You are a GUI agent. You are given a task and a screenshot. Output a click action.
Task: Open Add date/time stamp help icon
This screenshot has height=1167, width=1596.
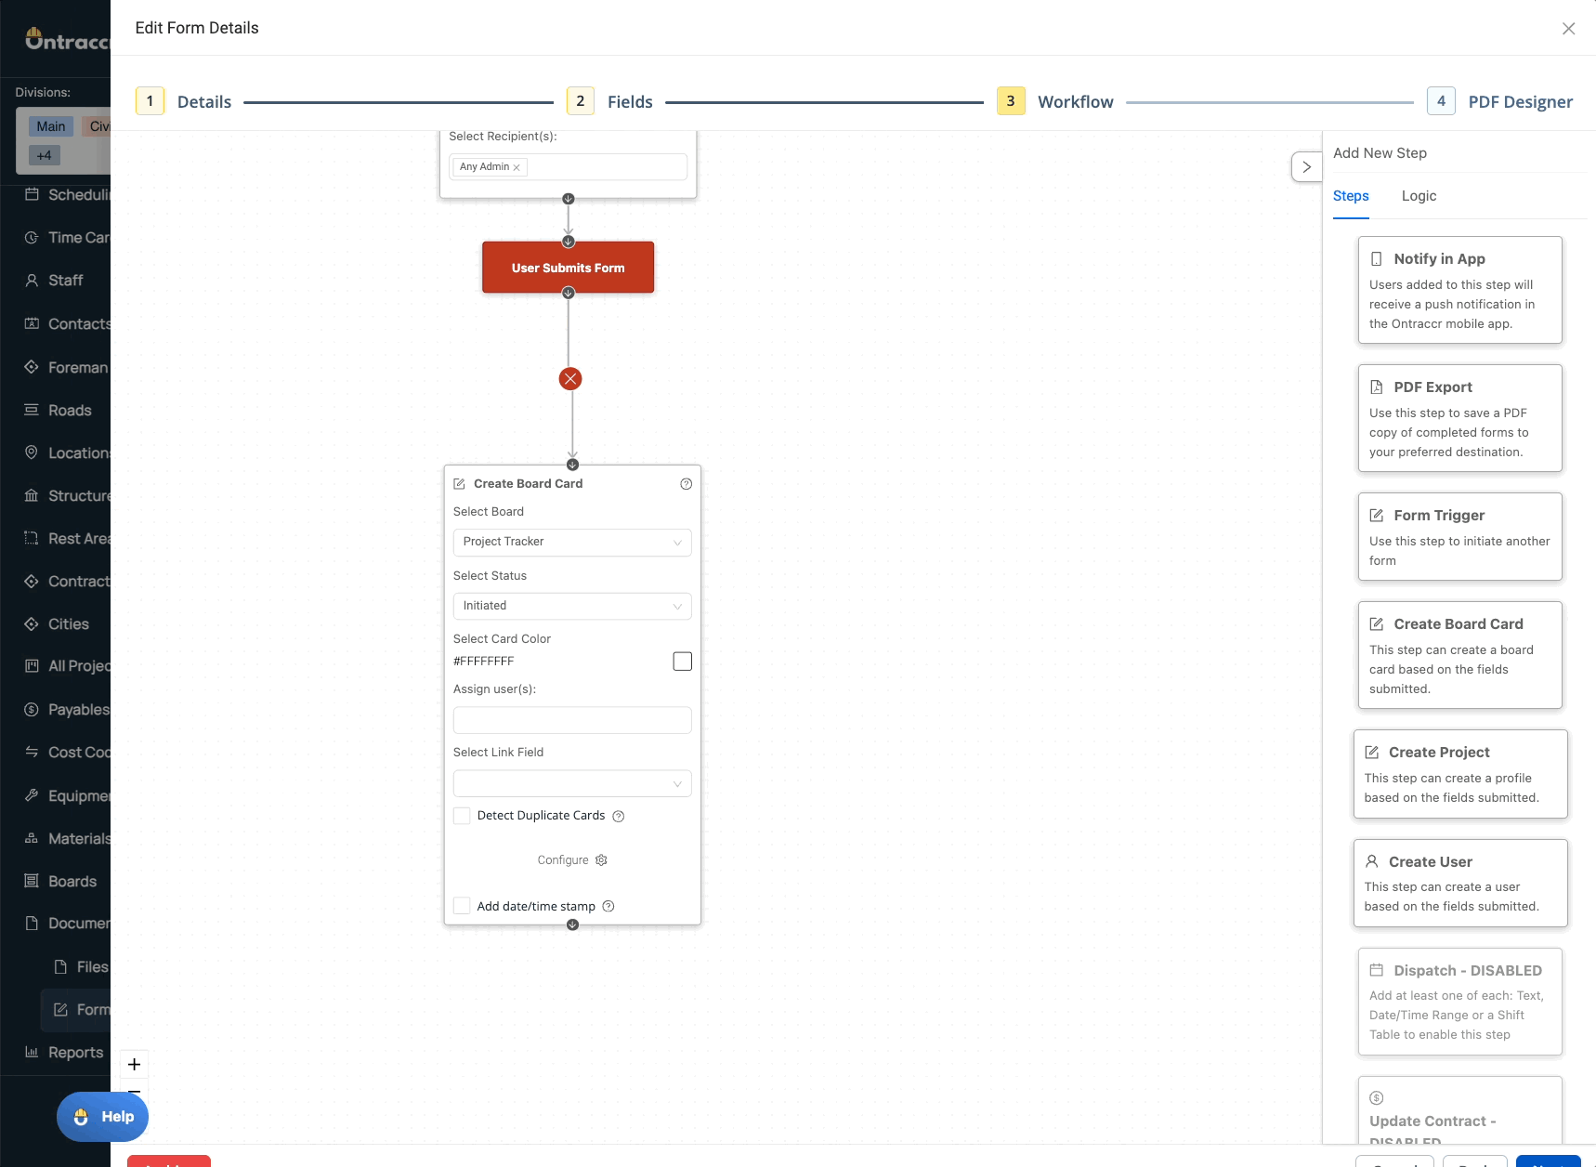click(608, 907)
